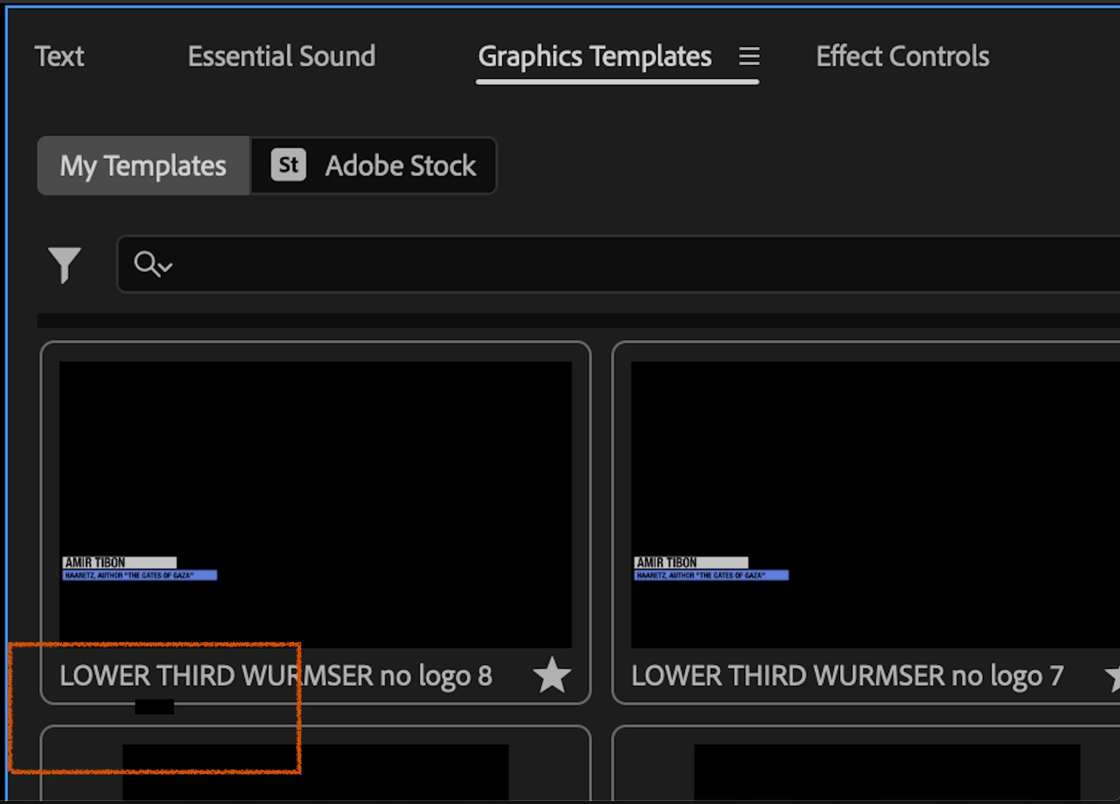
Task: Switch to the Essential Sound tab
Action: click(281, 56)
